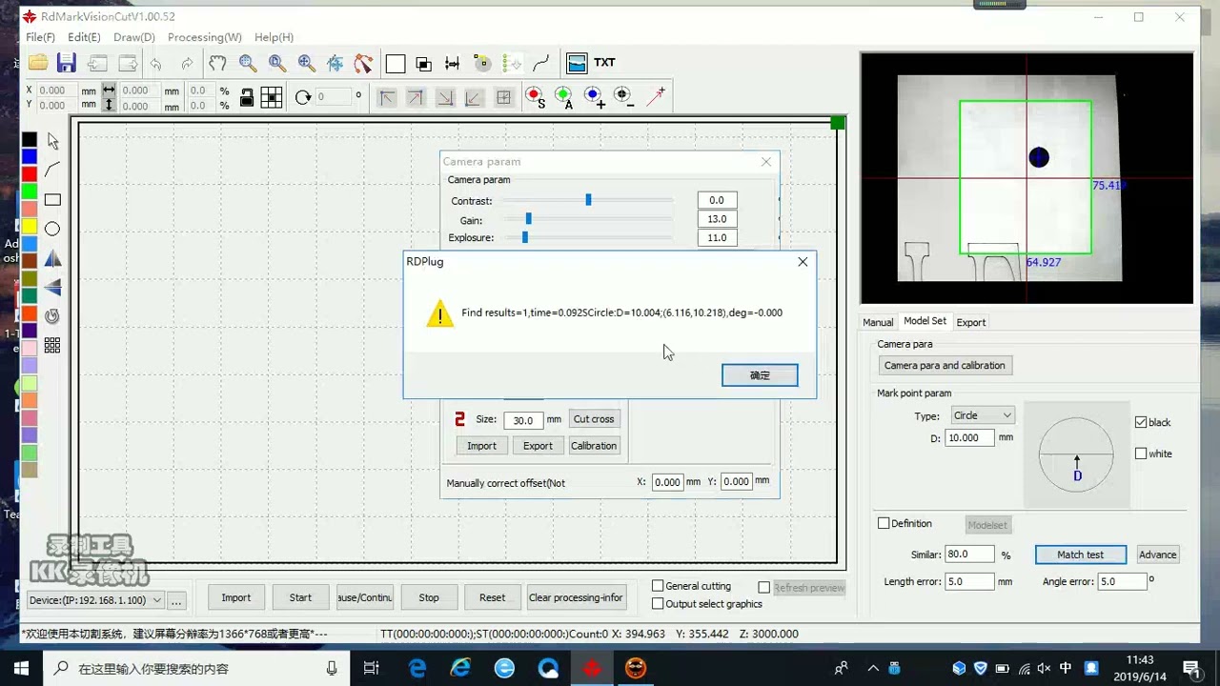Toggle the white mark checkbox
This screenshot has width=1220, height=686.
[x=1141, y=454]
